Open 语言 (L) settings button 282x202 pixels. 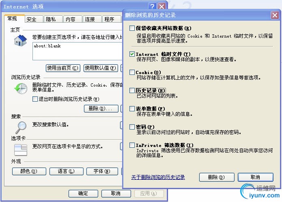pos(67,171)
